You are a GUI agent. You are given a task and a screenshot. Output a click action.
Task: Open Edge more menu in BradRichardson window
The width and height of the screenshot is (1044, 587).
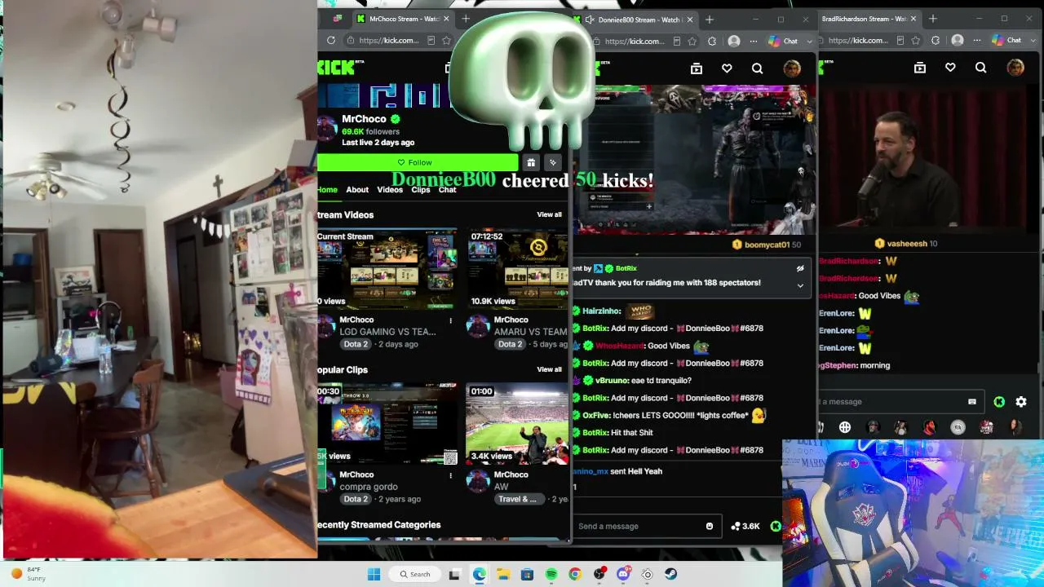pyautogui.click(x=977, y=40)
